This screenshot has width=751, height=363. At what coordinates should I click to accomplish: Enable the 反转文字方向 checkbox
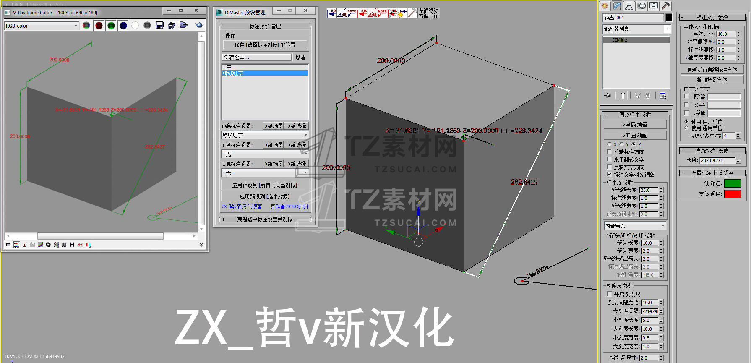[x=609, y=167]
